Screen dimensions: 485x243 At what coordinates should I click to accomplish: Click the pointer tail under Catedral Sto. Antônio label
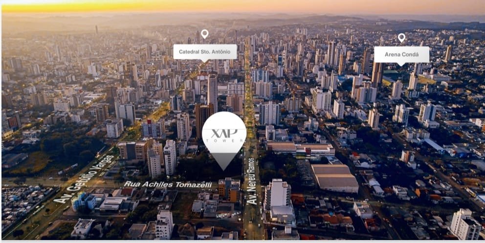point(205,61)
